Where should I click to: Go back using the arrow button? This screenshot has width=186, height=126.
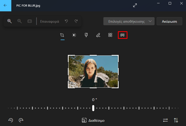[x=6, y=6]
